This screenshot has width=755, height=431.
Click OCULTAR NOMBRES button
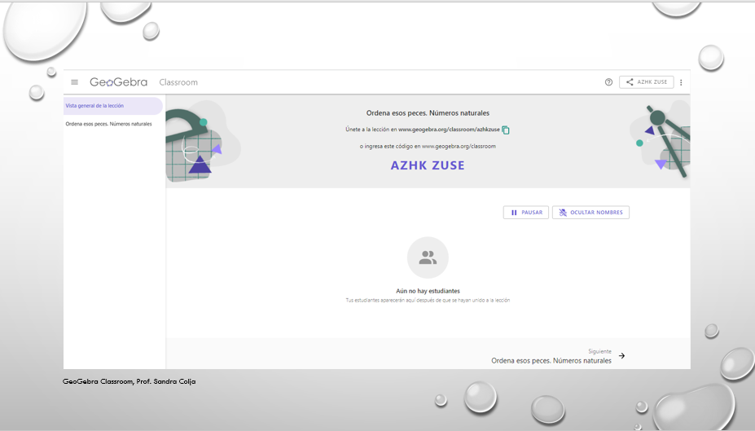pyautogui.click(x=590, y=213)
